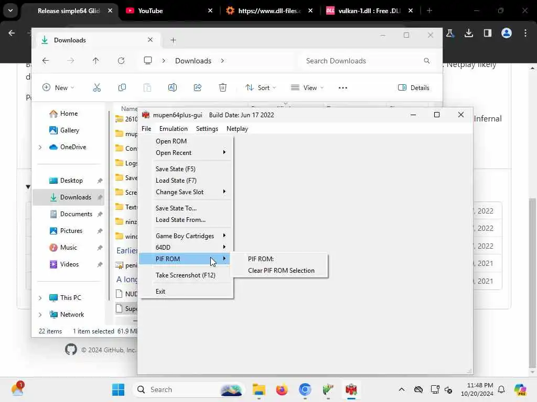Click the Cut scissors icon in Explorer
Viewport: 537px width, 402px height.
tap(97, 87)
